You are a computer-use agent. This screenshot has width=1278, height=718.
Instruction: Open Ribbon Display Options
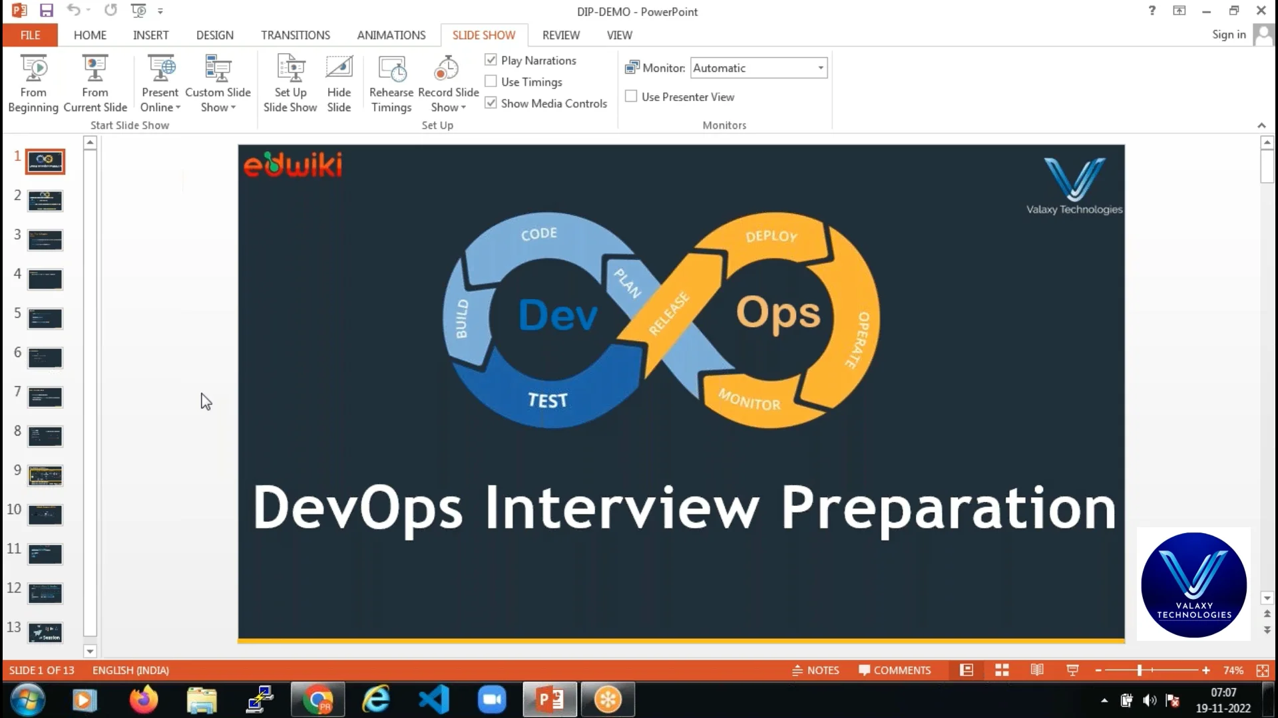(1179, 11)
